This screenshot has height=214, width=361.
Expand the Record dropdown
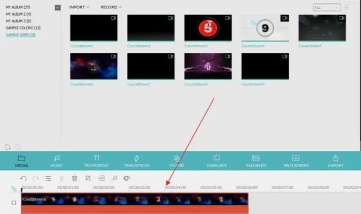pyautogui.click(x=111, y=7)
